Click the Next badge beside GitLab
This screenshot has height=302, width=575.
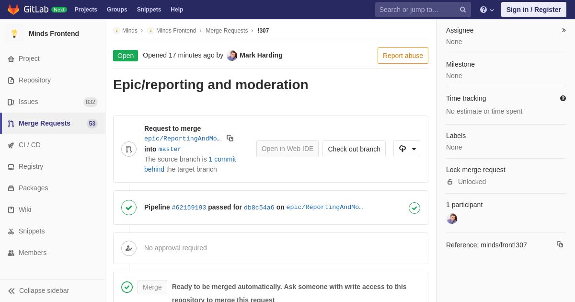(x=59, y=10)
